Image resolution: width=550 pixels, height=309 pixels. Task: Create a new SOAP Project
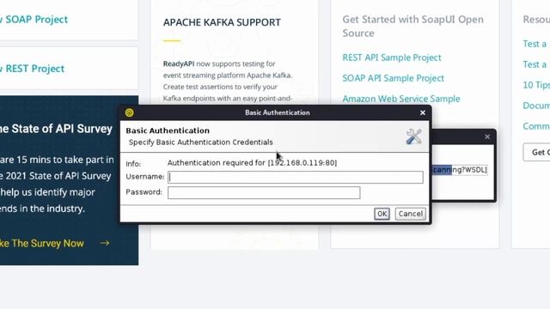point(34,19)
